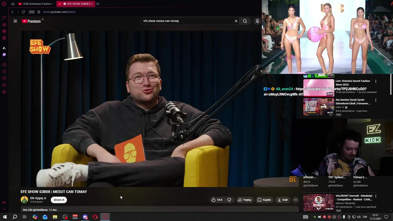
Task: Go back with the browser back arrow
Action: pos(13,12)
